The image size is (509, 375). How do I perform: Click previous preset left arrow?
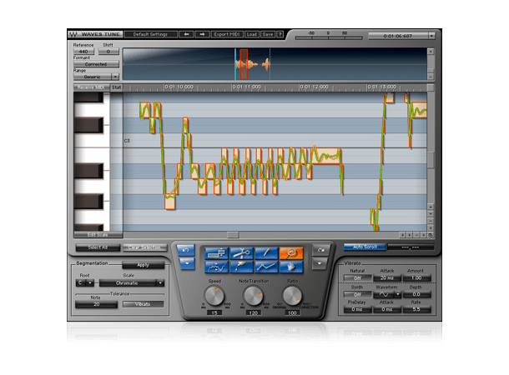186,34
